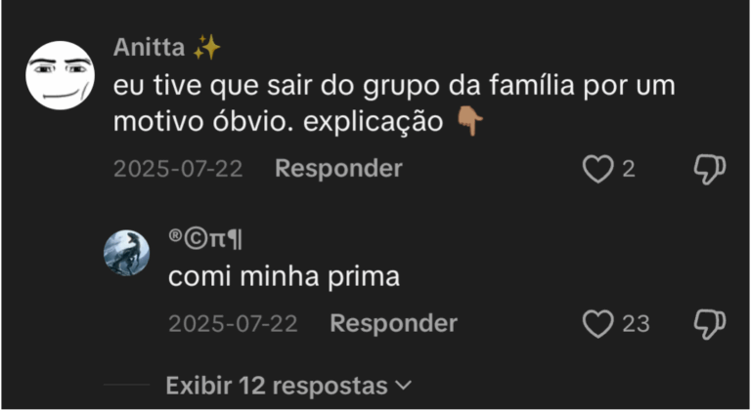The image size is (751, 410).
Task: Open the ®©π¶ user's avatar
Action: click(127, 253)
